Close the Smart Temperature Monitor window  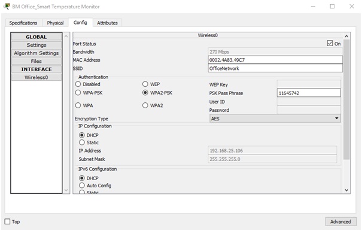pyautogui.click(x=352, y=7)
